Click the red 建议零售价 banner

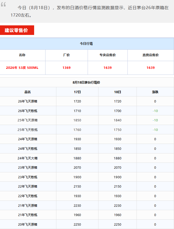pyautogui.click(x=17, y=30)
